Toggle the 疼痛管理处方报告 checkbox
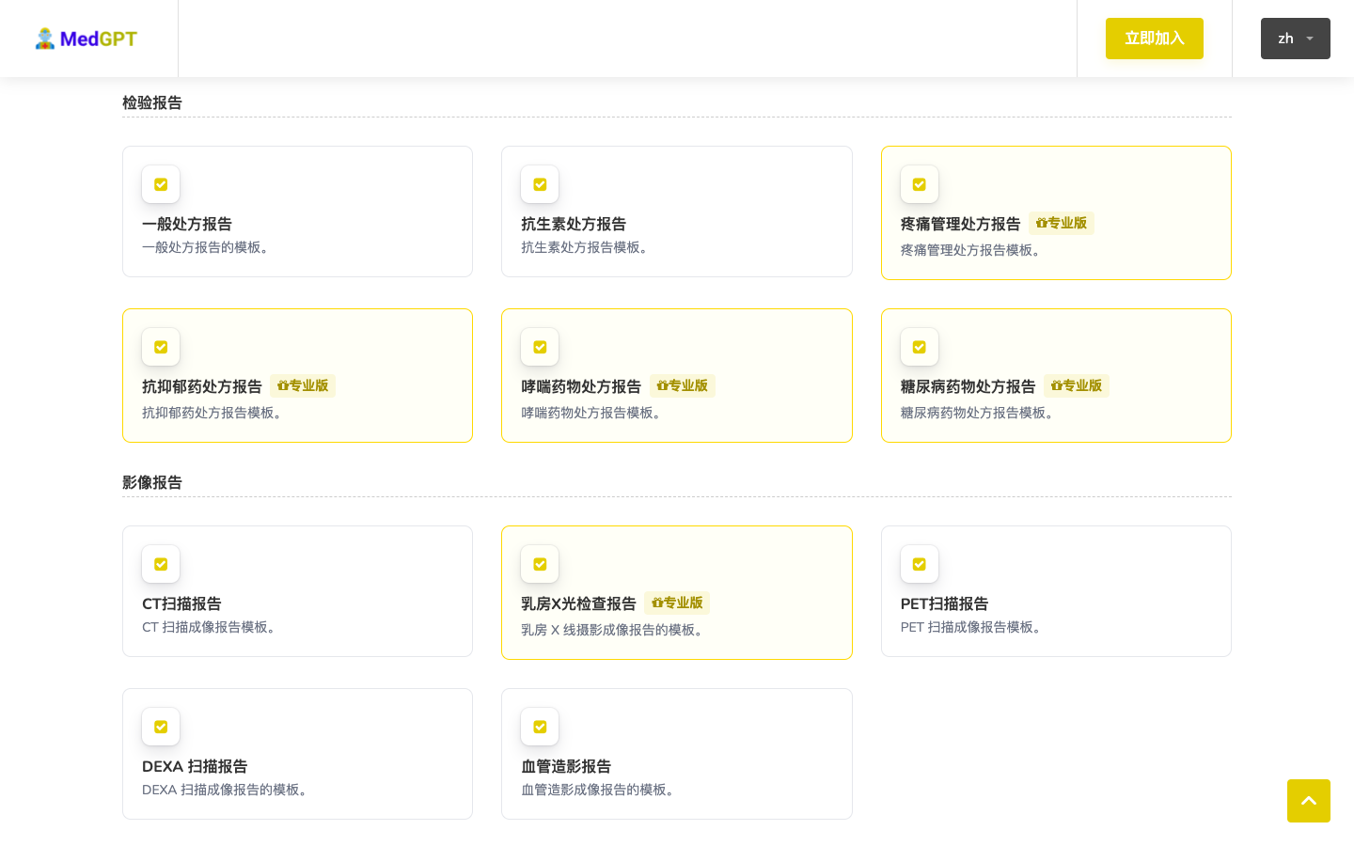The height and width of the screenshot is (846, 1354). [920, 184]
